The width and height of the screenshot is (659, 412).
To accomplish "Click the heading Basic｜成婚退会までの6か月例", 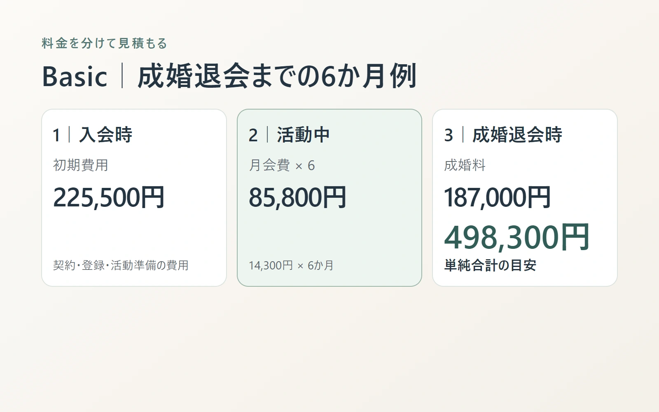I will click(229, 76).
